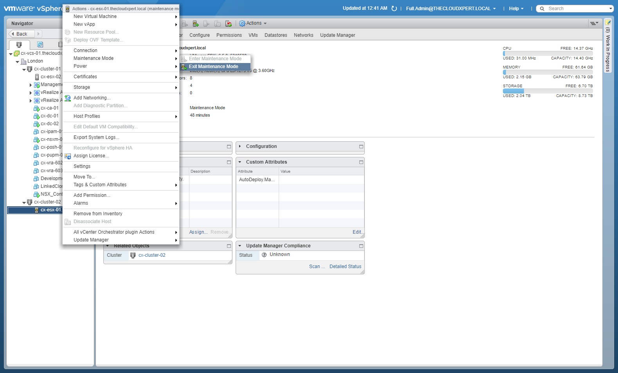Image resolution: width=618 pixels, height=373 pixels.
Task: Click the Add Networking globe icon
Action: coord(68,98)
